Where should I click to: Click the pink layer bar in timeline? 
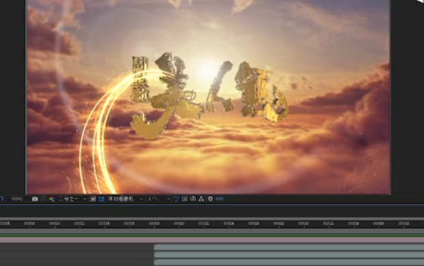(212, 240)
